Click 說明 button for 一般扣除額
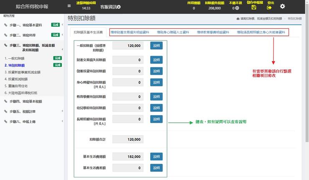309x180 pixels. tap(156, 46)
